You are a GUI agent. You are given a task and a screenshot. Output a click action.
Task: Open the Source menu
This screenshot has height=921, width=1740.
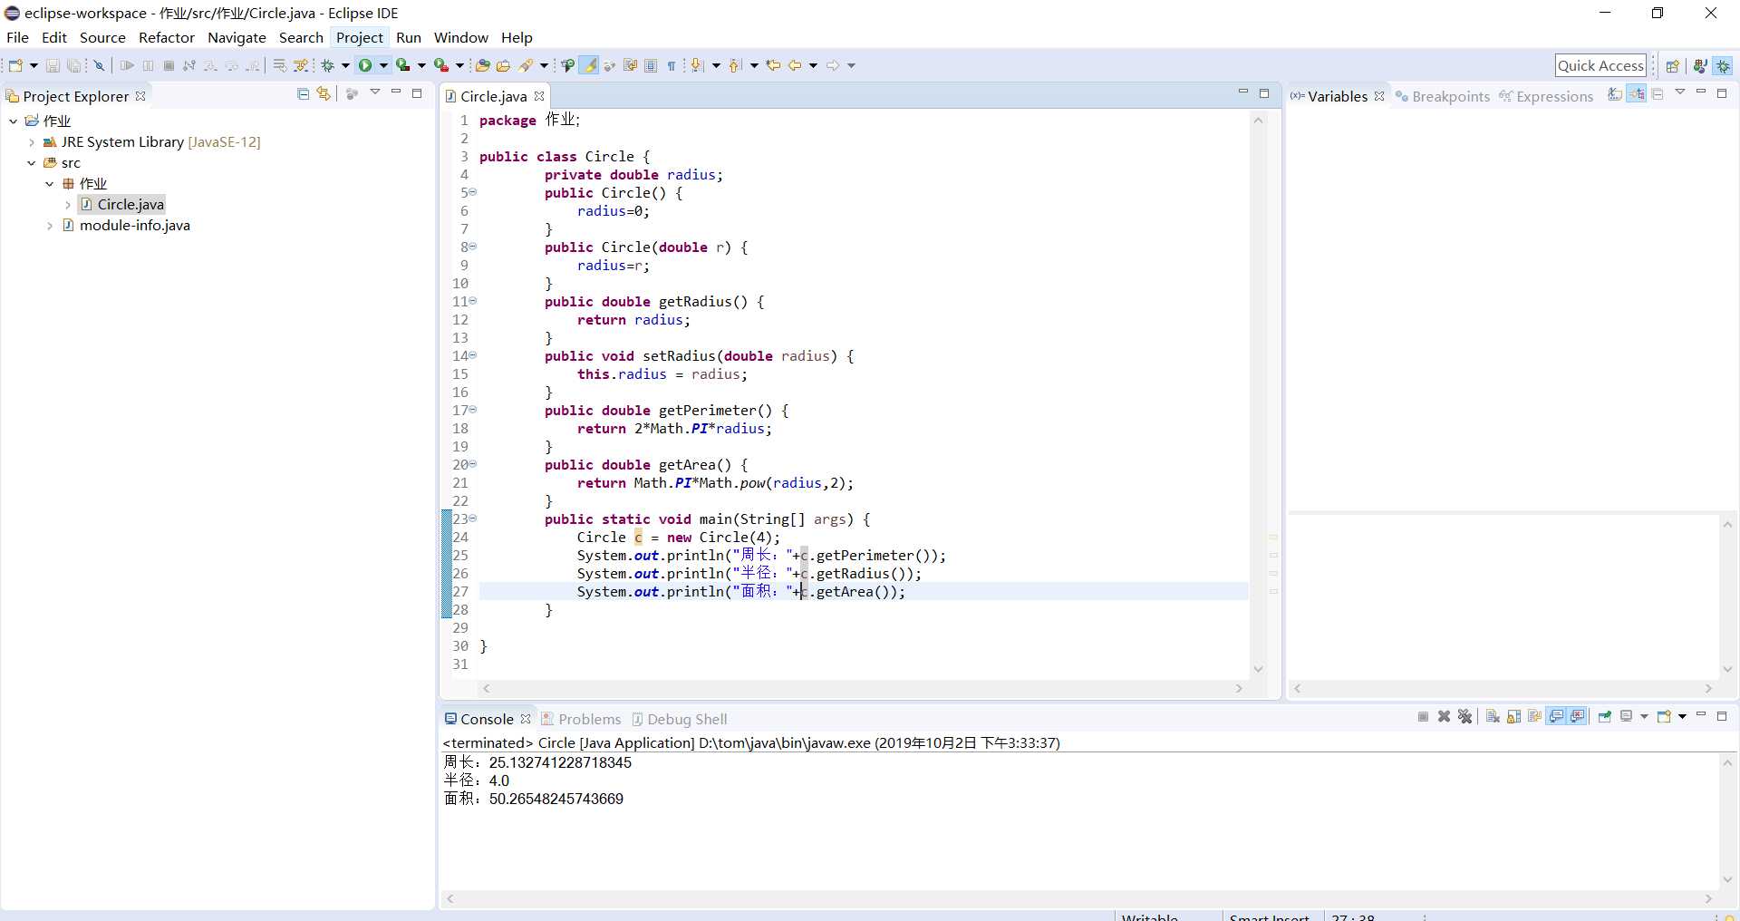(x=102, y=37)
